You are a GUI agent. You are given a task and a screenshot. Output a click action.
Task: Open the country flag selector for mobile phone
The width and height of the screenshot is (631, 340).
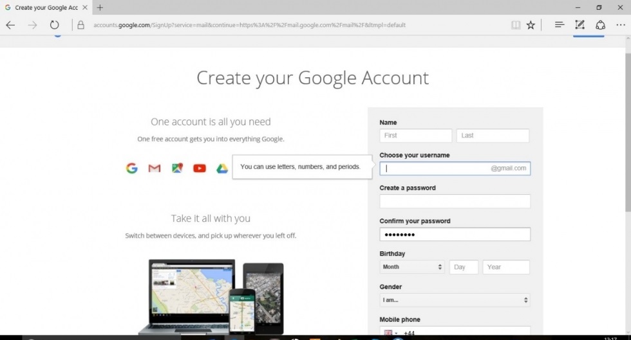(x=391, y=332)
